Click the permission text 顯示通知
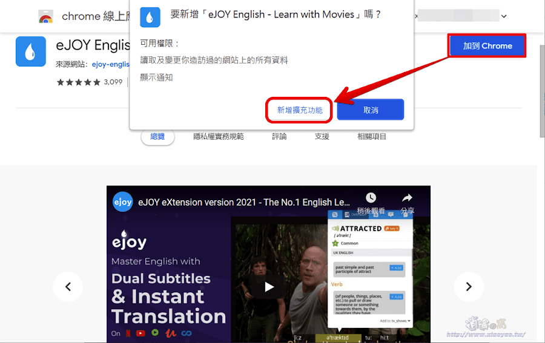 pyautogui.click(x=156, y=77)
